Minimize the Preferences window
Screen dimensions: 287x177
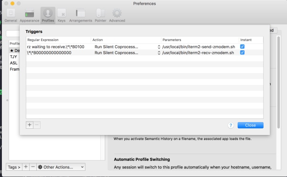(12, 3)
